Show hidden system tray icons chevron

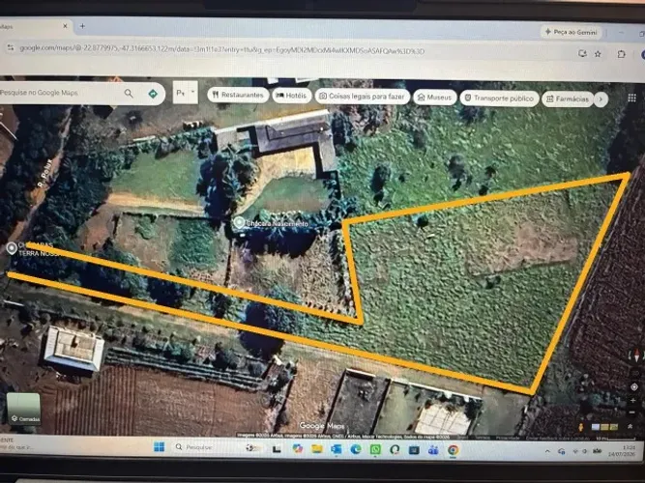click(x=547, y=451)
